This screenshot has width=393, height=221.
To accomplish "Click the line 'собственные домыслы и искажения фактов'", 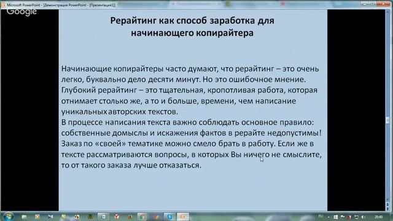I will [x=191, y=133].
